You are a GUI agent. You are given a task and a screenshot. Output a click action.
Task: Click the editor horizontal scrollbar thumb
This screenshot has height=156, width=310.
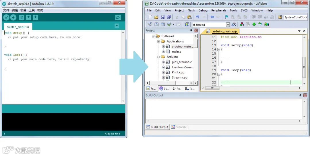click(212, 88)
